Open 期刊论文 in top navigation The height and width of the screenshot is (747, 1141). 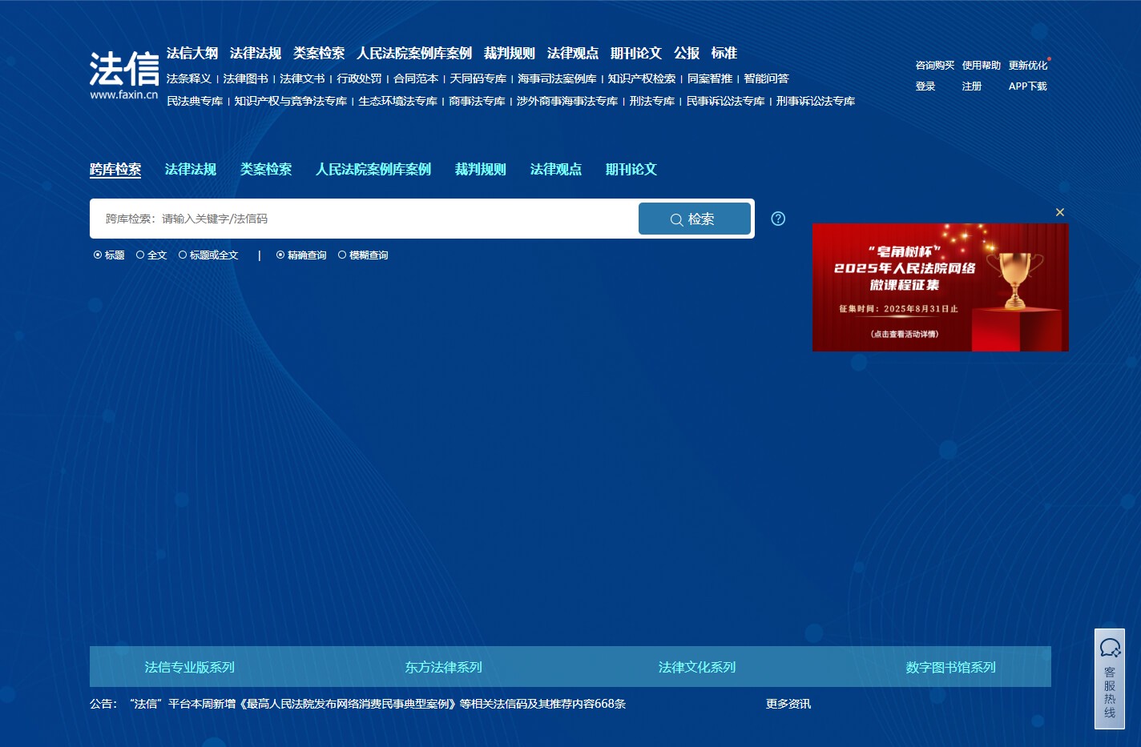[636, 53]
